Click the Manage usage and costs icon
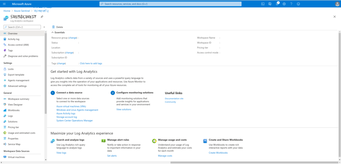 pos(154,141)
